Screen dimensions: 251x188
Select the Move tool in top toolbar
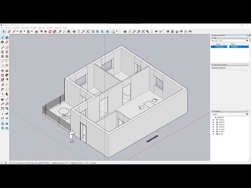coord(45,31)
